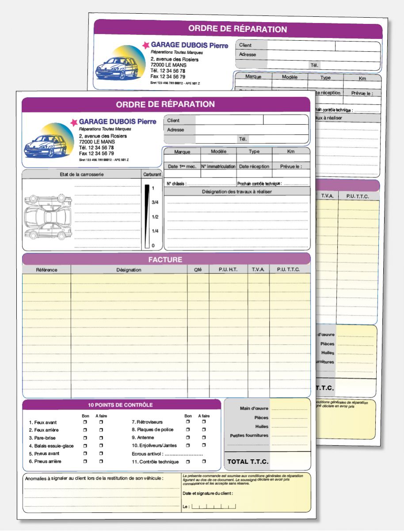
Task: Click the Client field on the back page
Action: (301, 45)
